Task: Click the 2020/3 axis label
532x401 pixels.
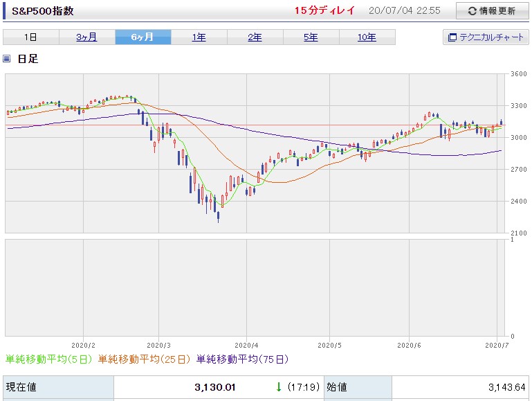Action: tap(159, 346)
